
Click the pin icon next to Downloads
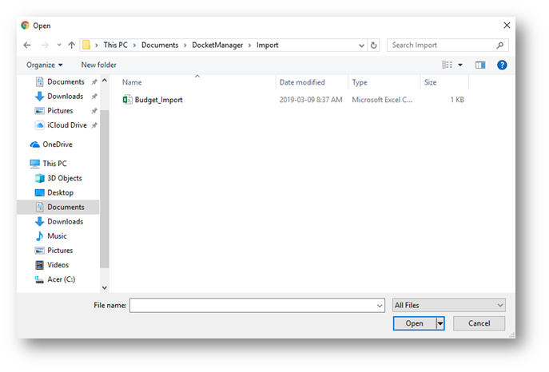click(94, 96)
